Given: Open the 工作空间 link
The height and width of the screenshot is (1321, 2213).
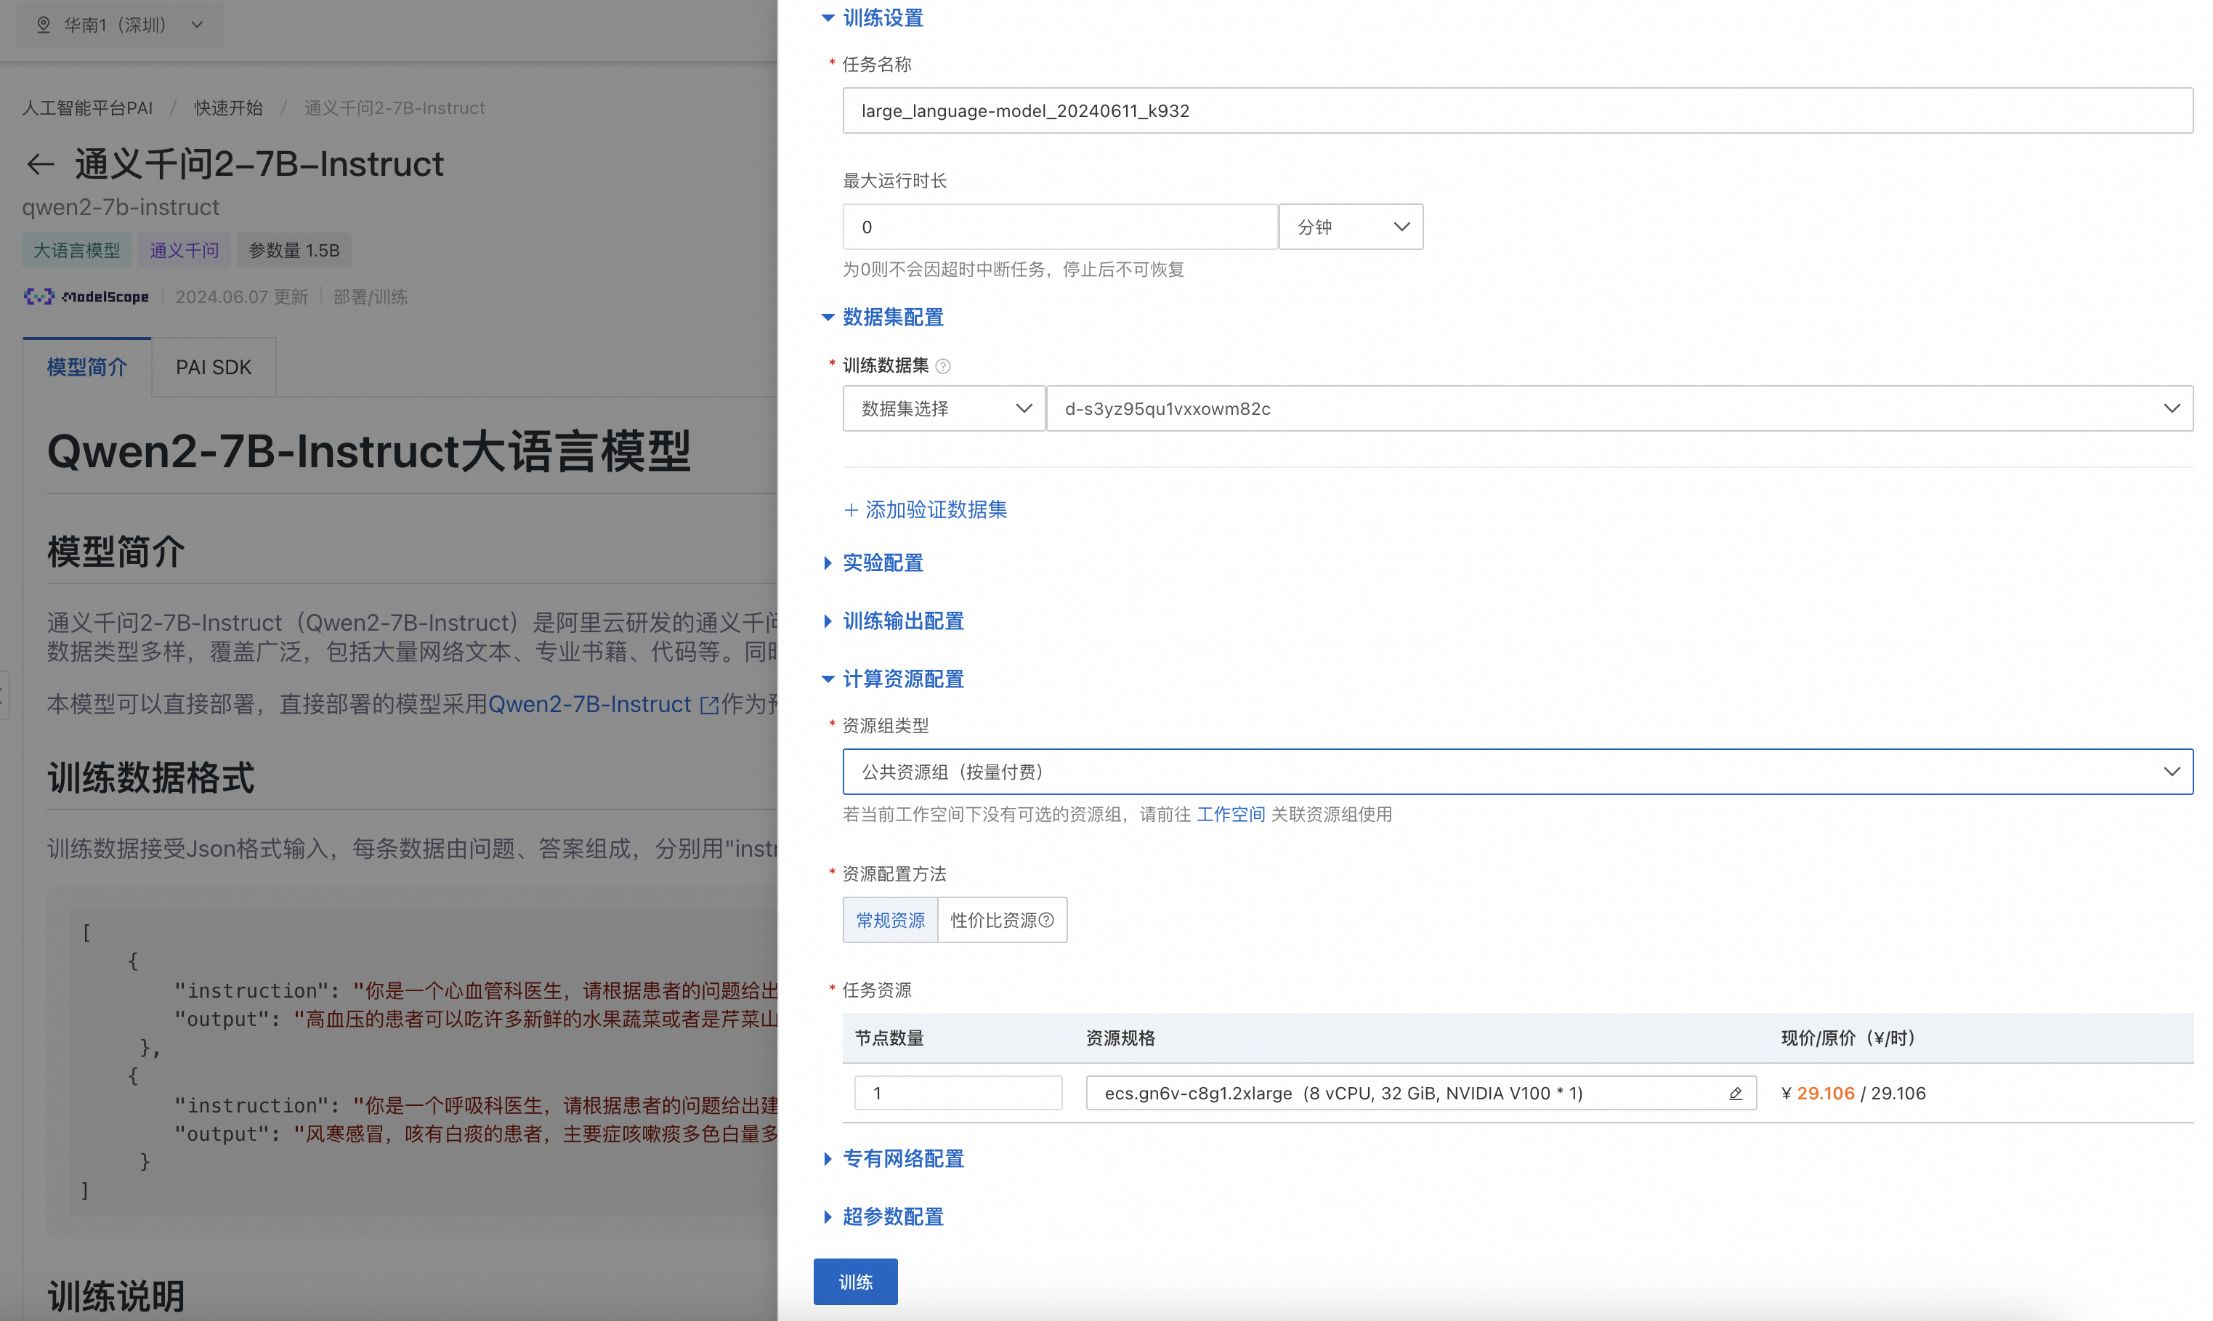Looking at the screenshot, I should 1231,815.
